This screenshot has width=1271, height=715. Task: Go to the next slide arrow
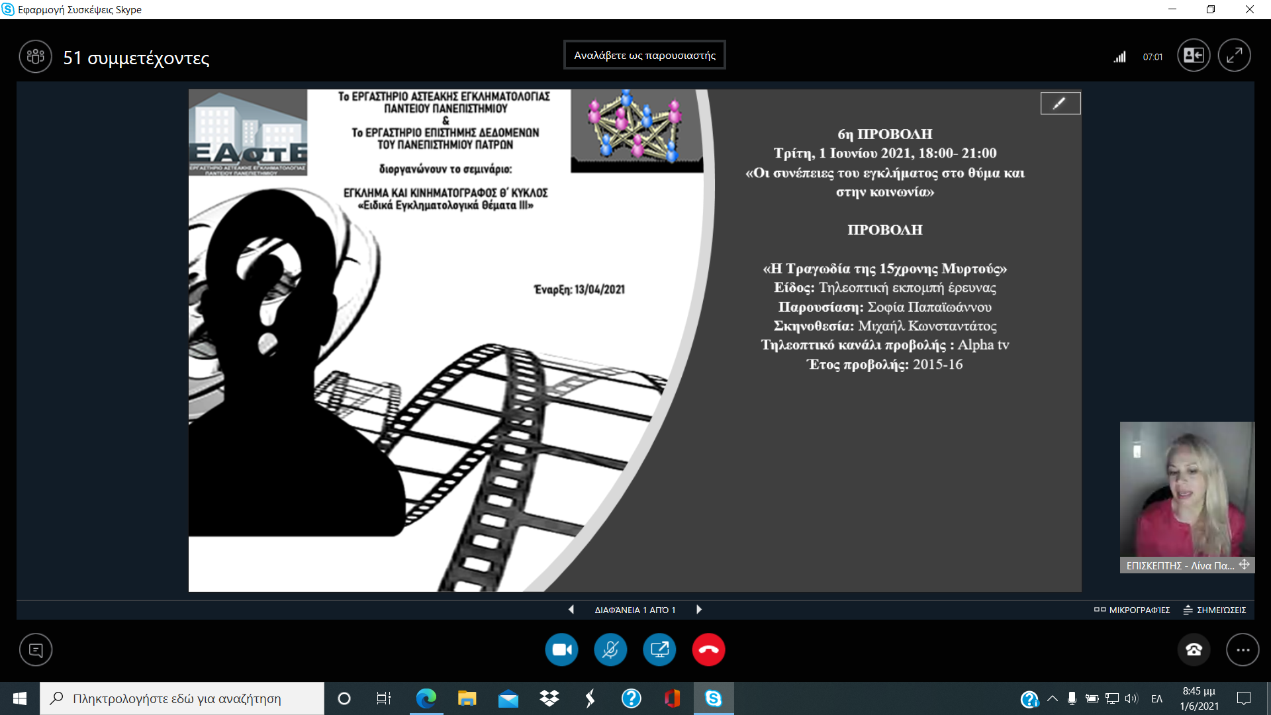click(x=699, y=610)
